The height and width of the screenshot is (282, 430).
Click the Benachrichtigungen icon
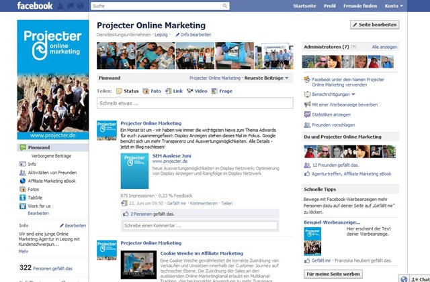click(307, 94)
